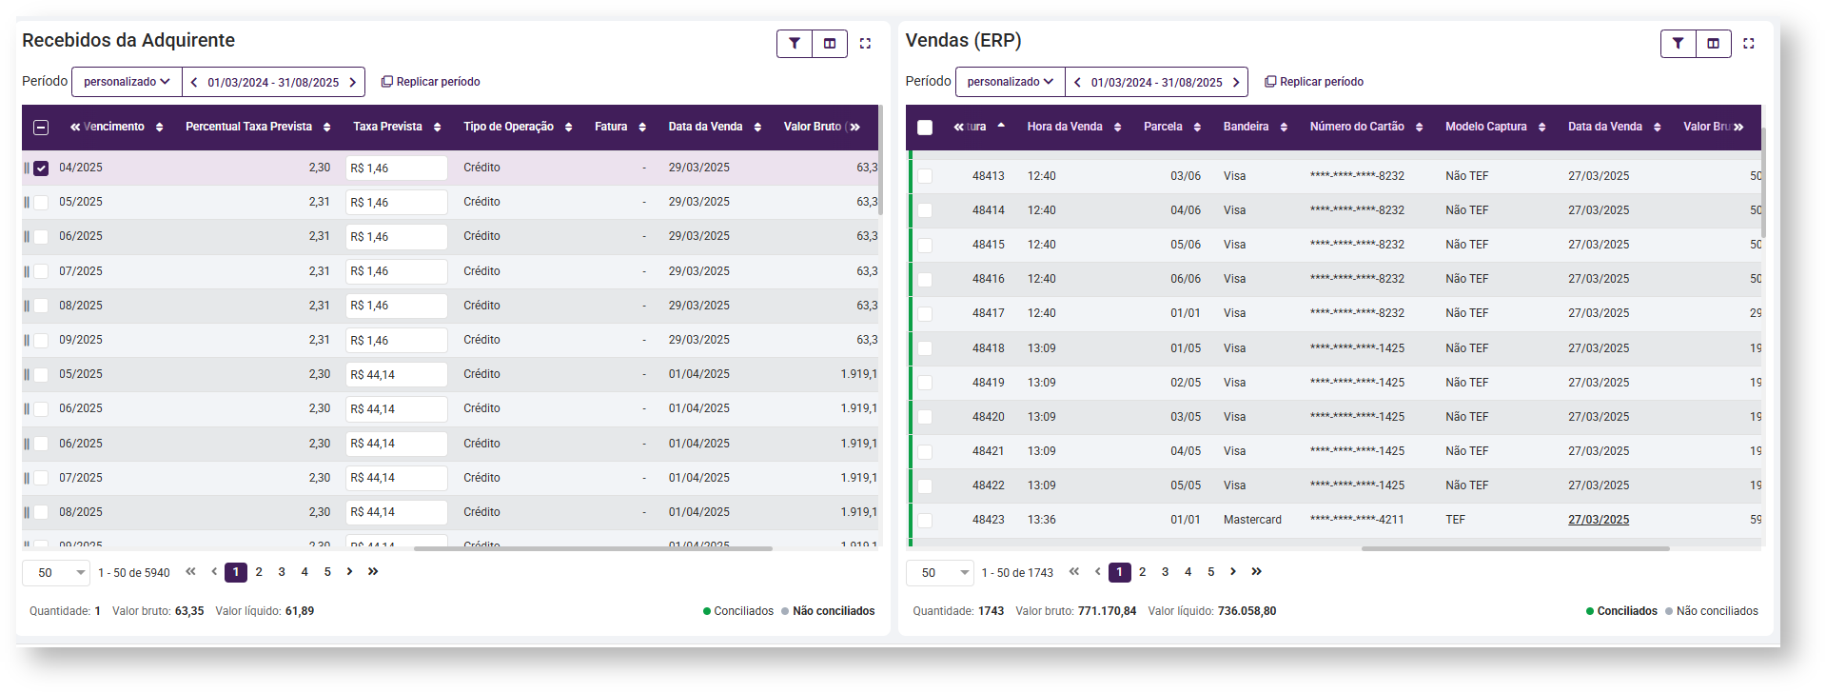
Task: Click Vendas table horizontal scrollbar
Action: (1515, 548)
